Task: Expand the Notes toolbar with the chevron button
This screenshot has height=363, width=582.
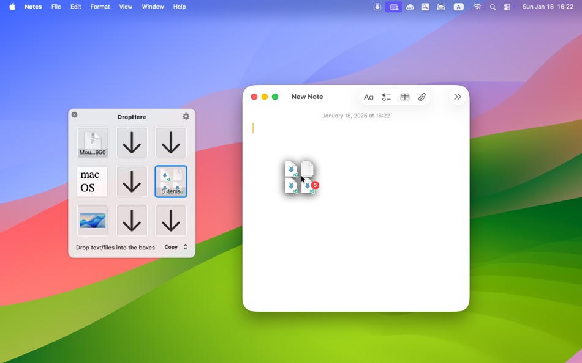Action: [x=457, y=97]
